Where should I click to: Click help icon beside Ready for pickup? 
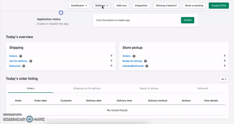(x=145, y=61)
